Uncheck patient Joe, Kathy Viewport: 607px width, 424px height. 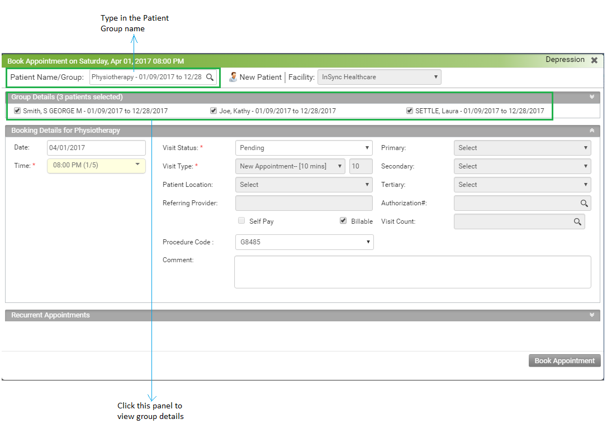tap(214, 110)
